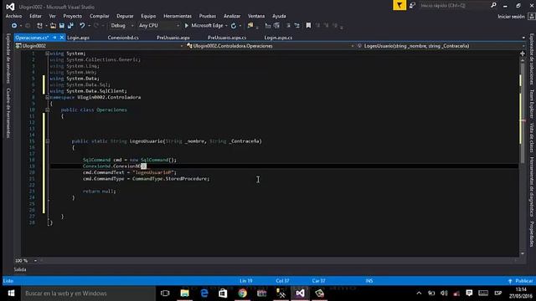
Task: Collapse the LogeoUsuario method block
Action: click(x=48, y=141)
